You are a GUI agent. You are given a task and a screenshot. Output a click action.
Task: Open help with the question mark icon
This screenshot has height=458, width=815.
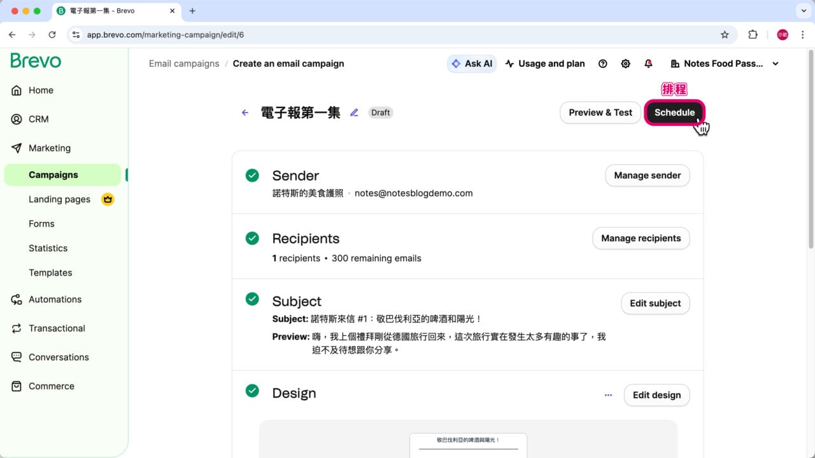pyautogui.click(x=602, y=64)
